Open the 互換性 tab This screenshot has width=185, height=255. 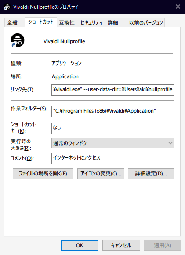coord(67,22)
